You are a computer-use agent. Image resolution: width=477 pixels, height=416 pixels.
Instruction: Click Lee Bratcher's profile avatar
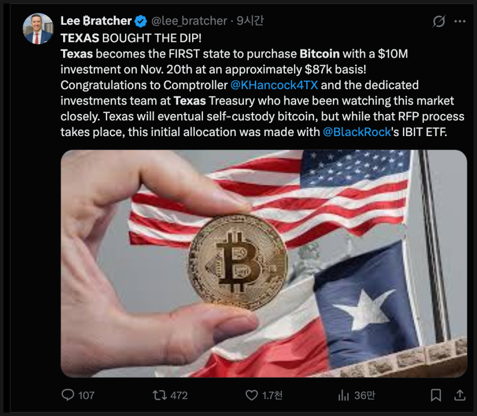(x=38, y=29)
